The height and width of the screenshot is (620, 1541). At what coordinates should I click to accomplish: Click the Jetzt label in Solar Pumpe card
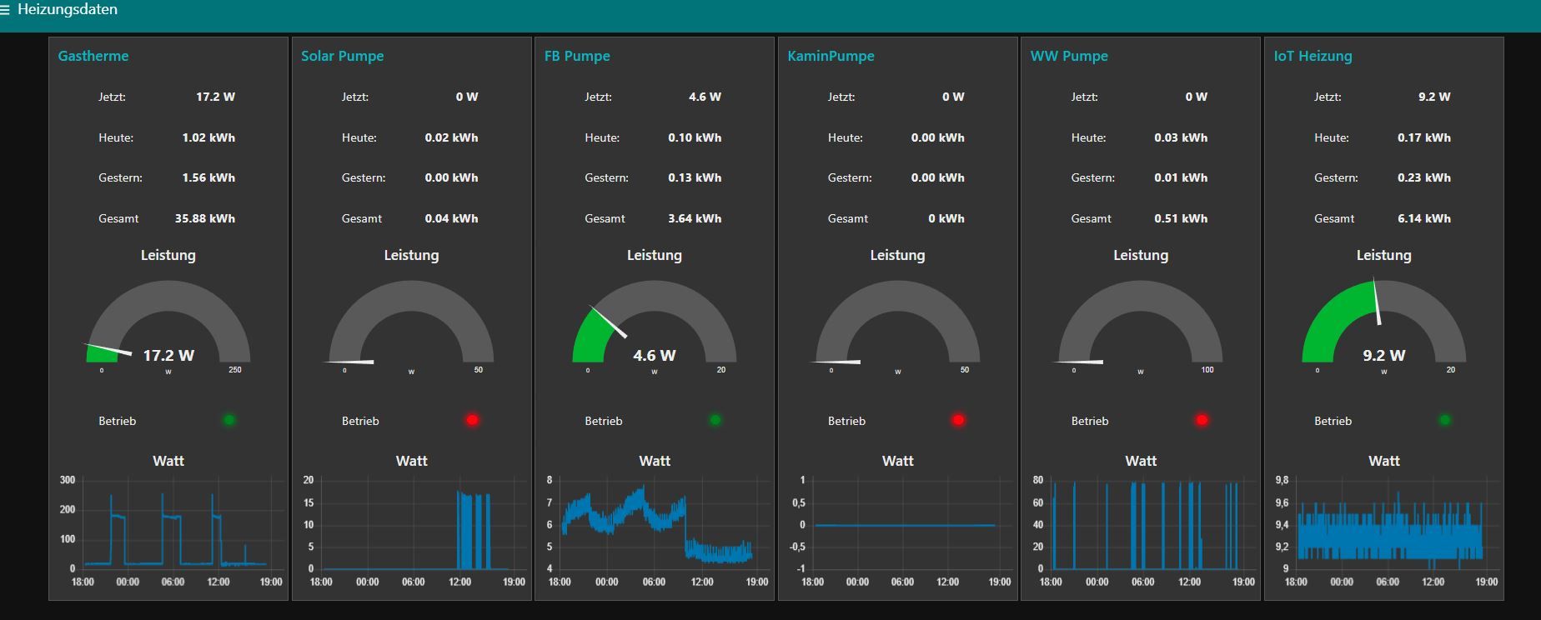[355, 97]
